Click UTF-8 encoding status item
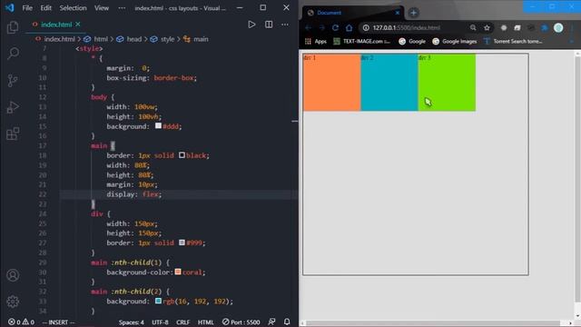The width and height of the screenshot is (581, 327). (x=160, y=322)
